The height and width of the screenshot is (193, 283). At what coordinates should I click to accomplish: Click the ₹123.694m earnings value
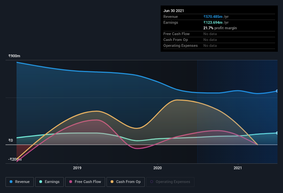213,22
